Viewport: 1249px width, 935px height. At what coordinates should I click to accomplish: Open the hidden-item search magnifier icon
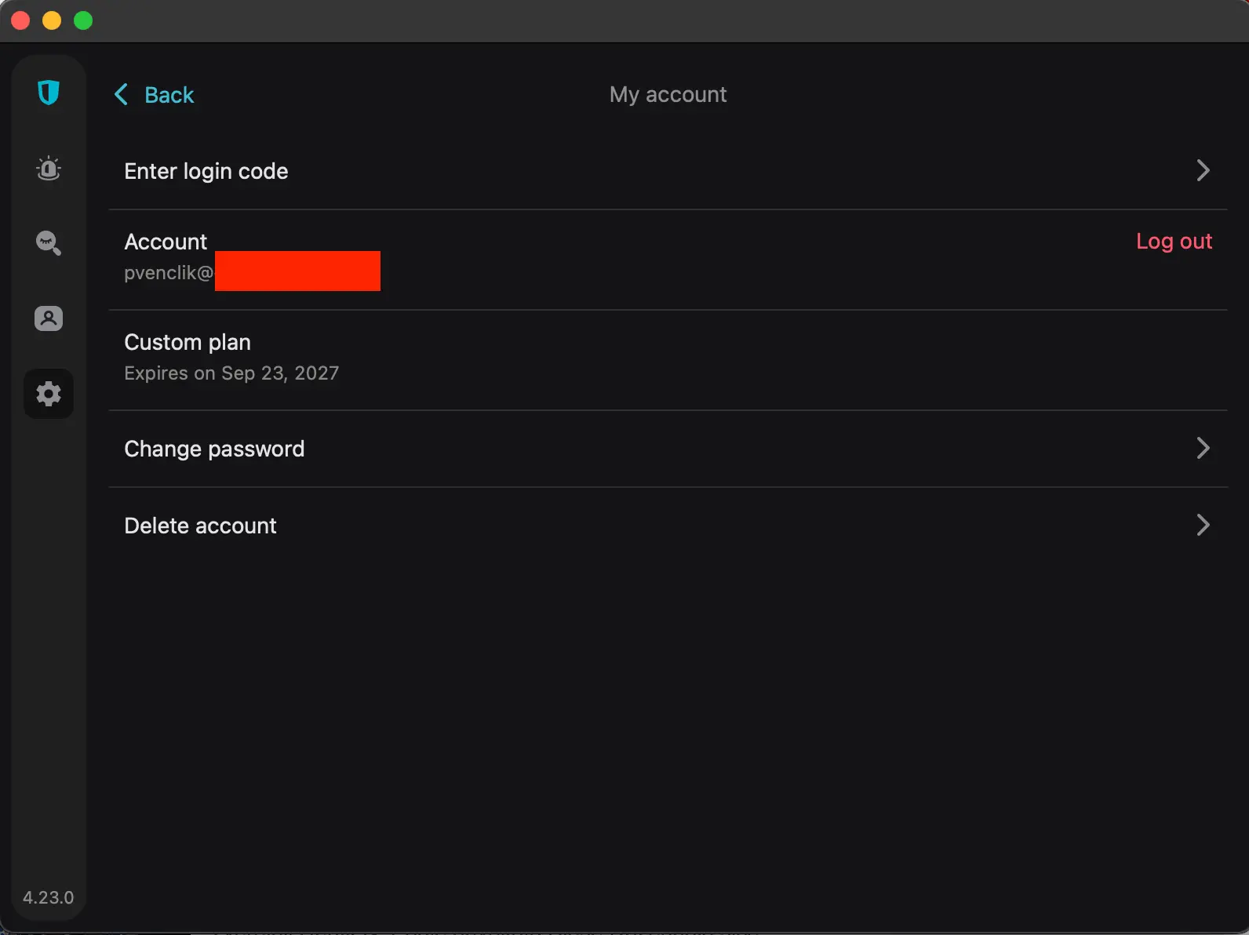pyautogui.click(x=49, y=243)
